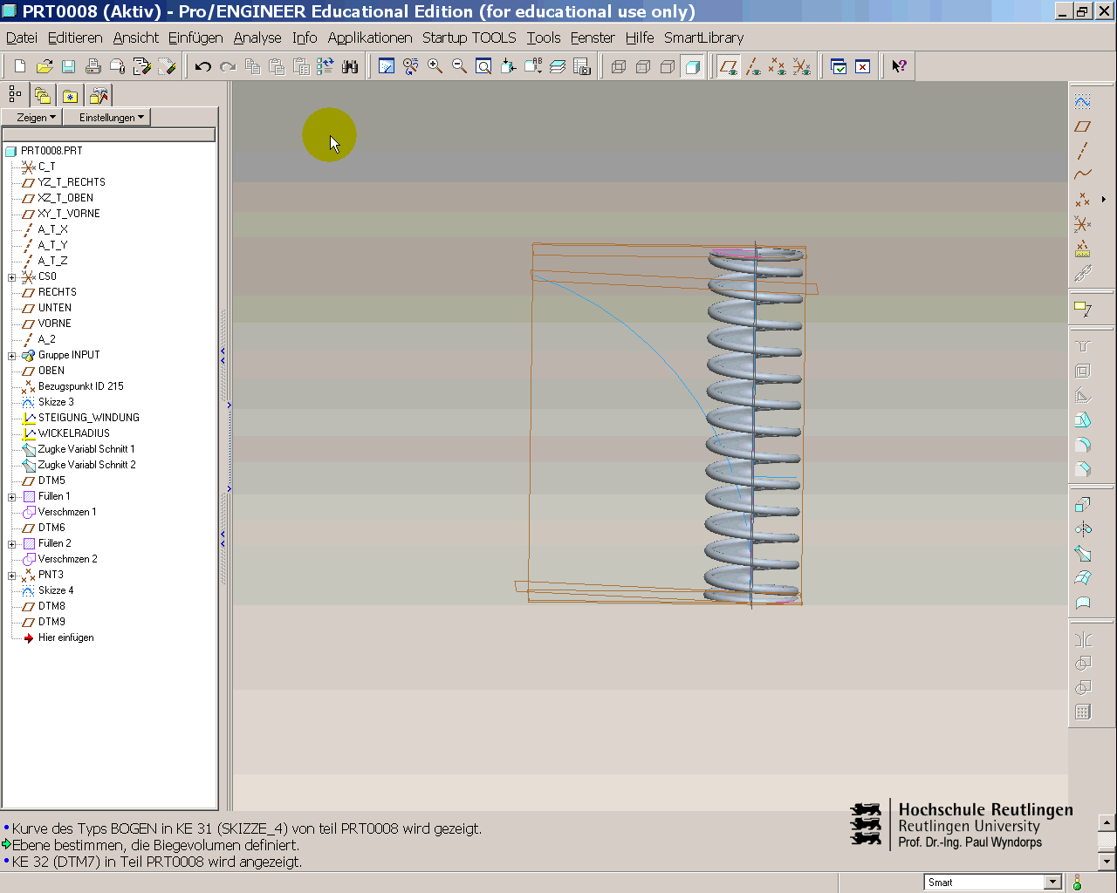The height and width of the screenshot is (893, 1117).
Task: Select the Chamfer tool in right toolbar
Action: (x=1083, y=469)
